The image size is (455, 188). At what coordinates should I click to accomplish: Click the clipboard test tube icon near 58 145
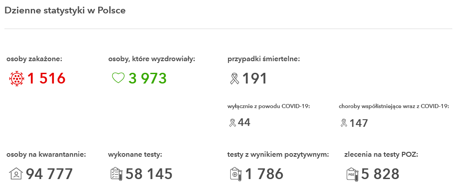pos(117,174)
